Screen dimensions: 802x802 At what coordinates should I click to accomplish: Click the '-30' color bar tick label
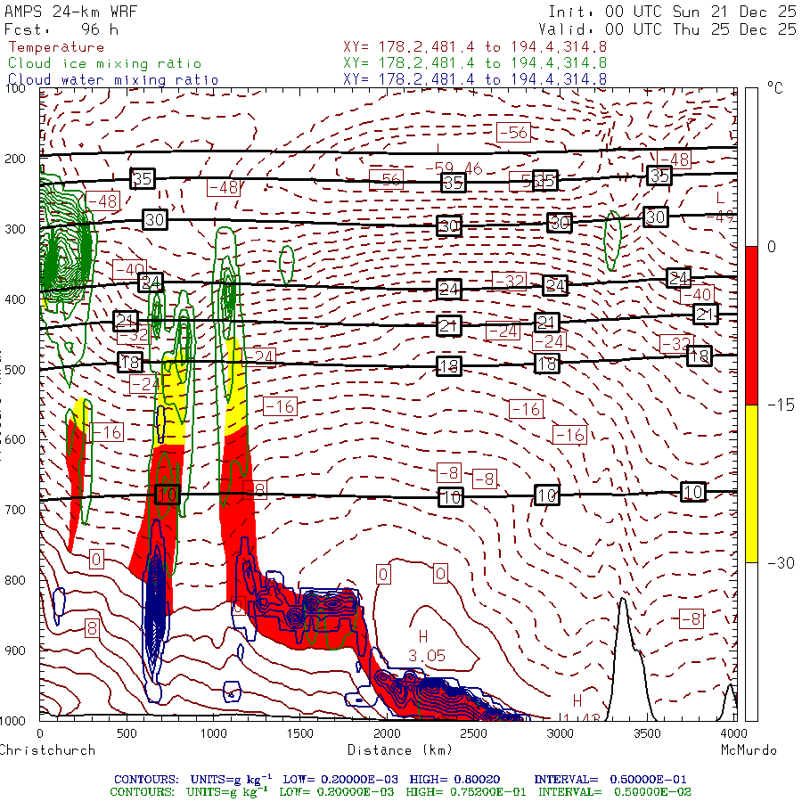coord(781,563)
